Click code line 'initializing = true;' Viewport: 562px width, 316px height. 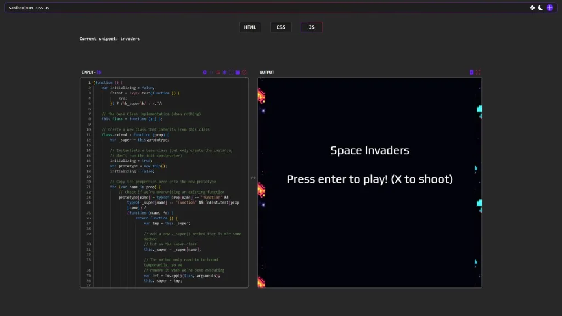[131, 161]
